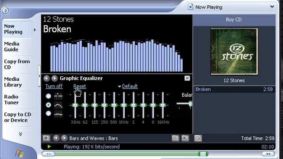Open the Now Playing dropdown at top right
The height and width of the screenshot is (159, 283).
(x=272, y=7)
